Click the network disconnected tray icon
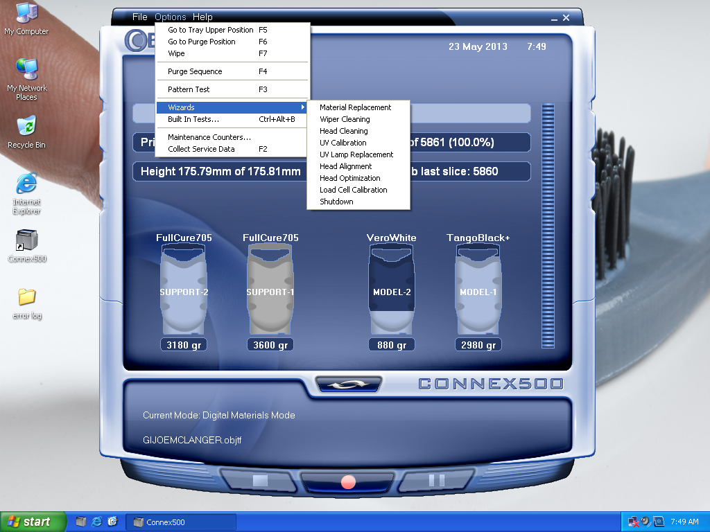This screenshot has height=532, width=710. [x=634, y=522]
